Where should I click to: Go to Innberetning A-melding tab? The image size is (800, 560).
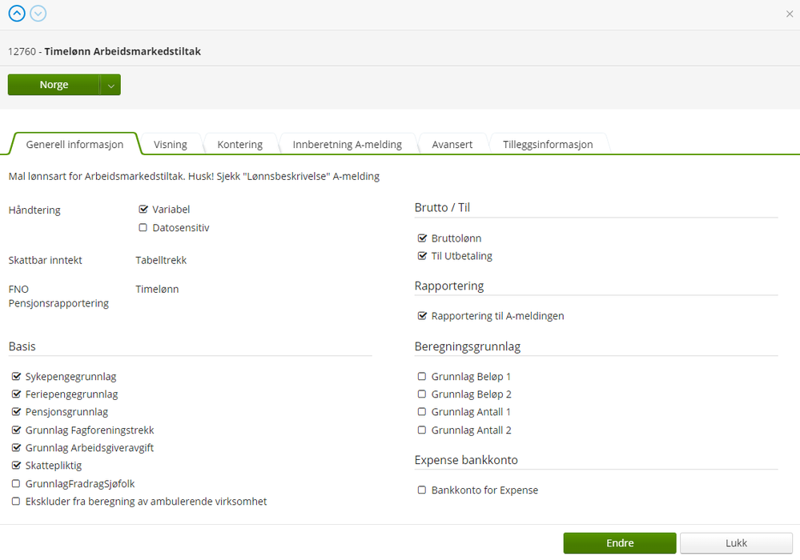tap(347, 144)
